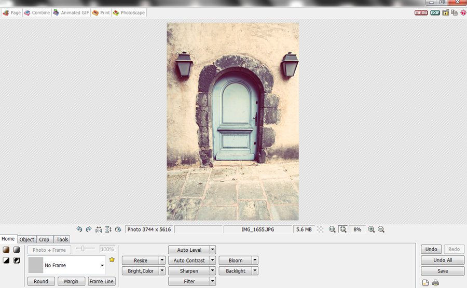Rotate the photo clockwise
This screenshot has width=467, height=288.
pyautogui.click(x=88, y=229)
